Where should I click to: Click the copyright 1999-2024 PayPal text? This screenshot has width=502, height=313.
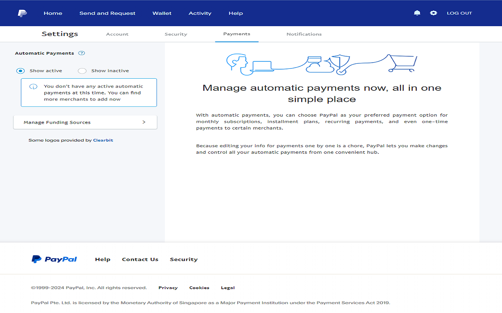(89, 288)
